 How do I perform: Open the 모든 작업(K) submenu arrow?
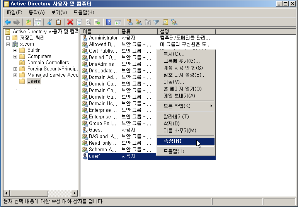tap(211, 106)
